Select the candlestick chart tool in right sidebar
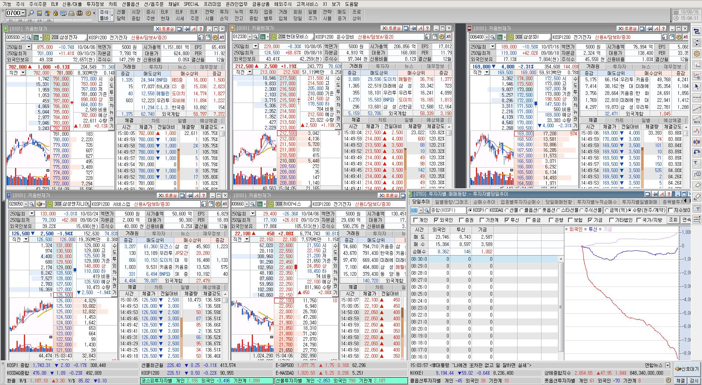Image resolution: width=702 pixels, height=385 pixels. click(x=696, y=142)
